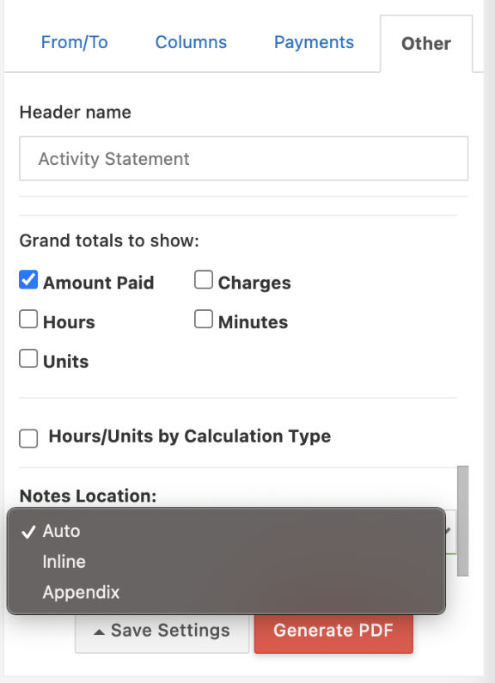Enable the Charges grand total checkbox
This screenshot has height=683, width=495.
pyautogui.click(x=204, y=280)
